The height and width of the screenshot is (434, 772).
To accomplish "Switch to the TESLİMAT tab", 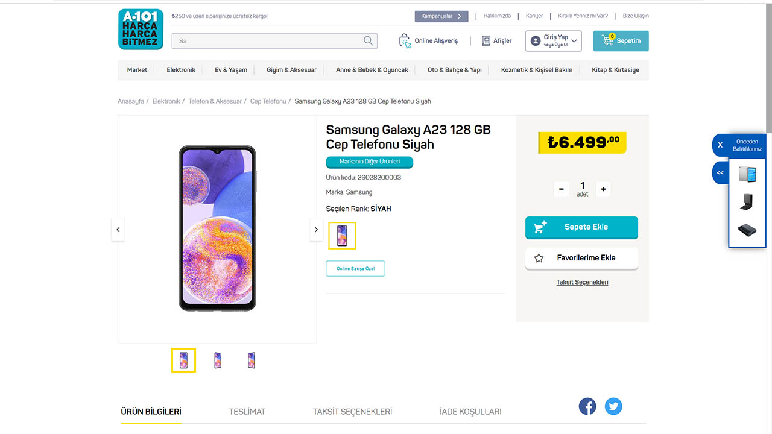I will (x=247, y=412).
